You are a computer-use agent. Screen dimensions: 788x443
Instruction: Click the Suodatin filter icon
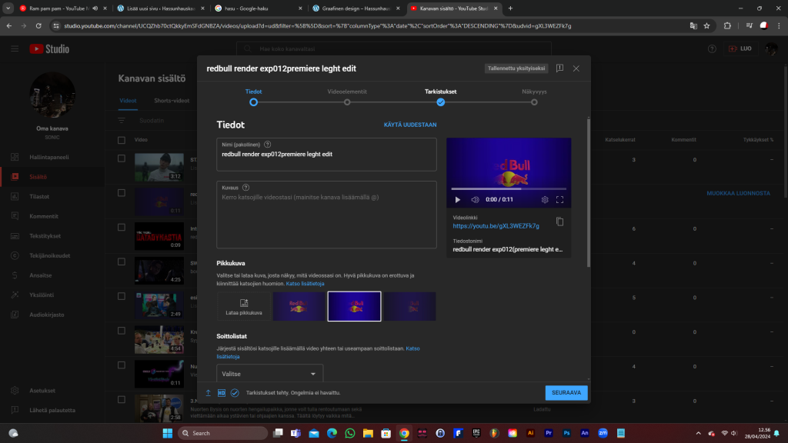[x=122, y=121]
